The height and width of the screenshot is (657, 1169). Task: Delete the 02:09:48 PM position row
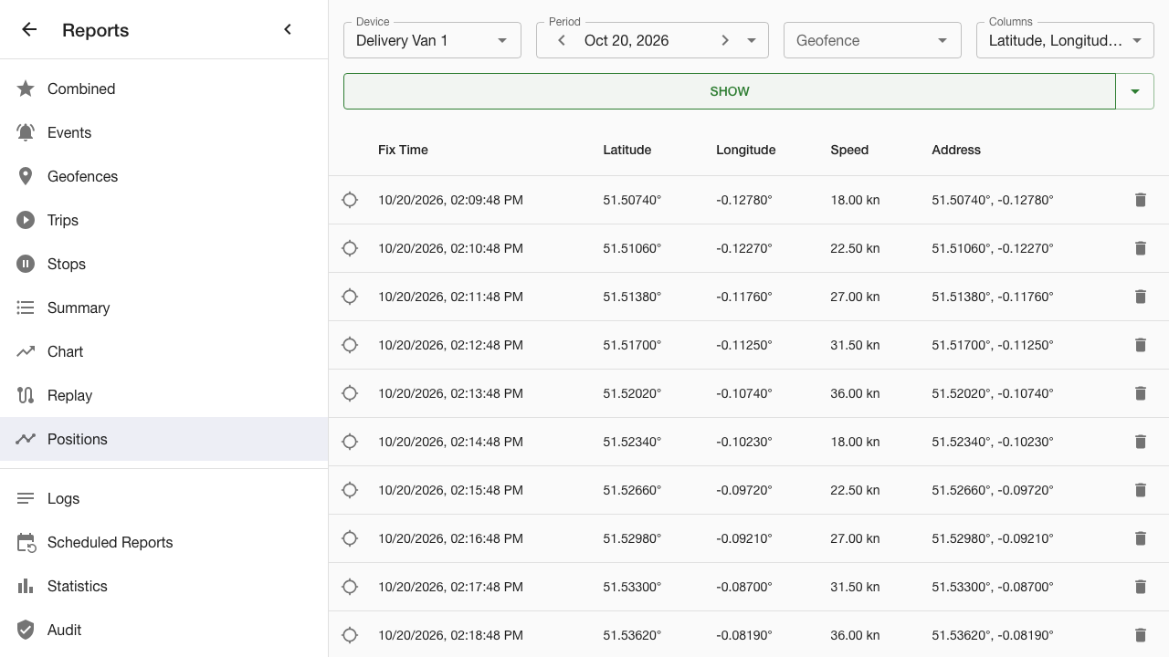click(x=1140, y=200)
